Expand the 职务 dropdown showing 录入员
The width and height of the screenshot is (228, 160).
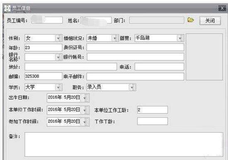point(132,87)
